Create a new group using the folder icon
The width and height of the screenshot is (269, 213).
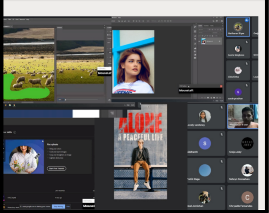pyautogui.click(x=214, y=98)
